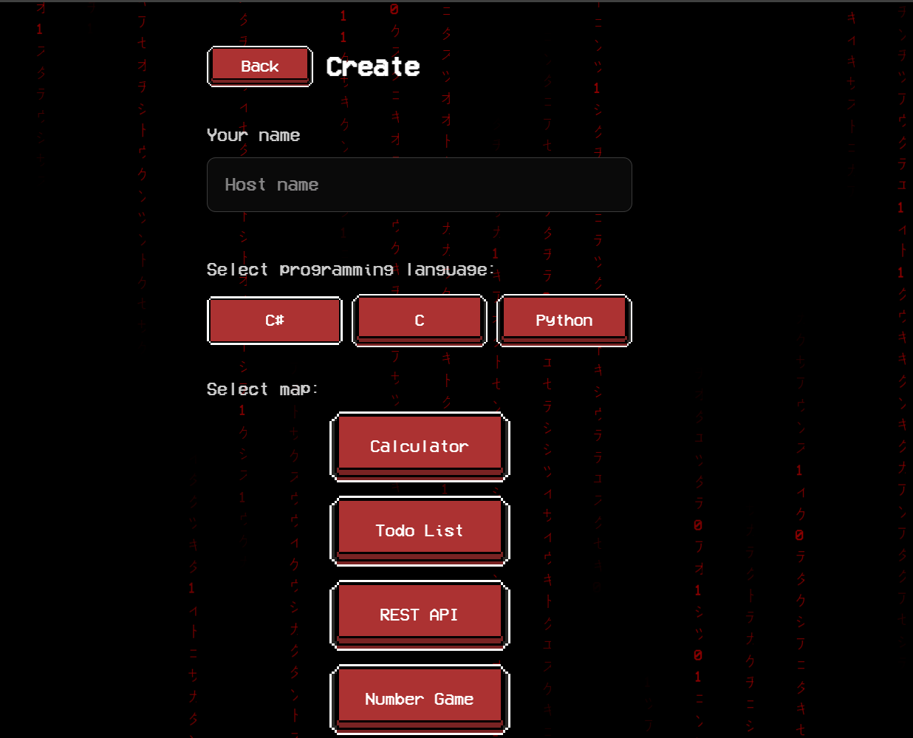Click the "Select map:" label
Image resolution: width=913 pixels, height=738 pixels.
262,389
